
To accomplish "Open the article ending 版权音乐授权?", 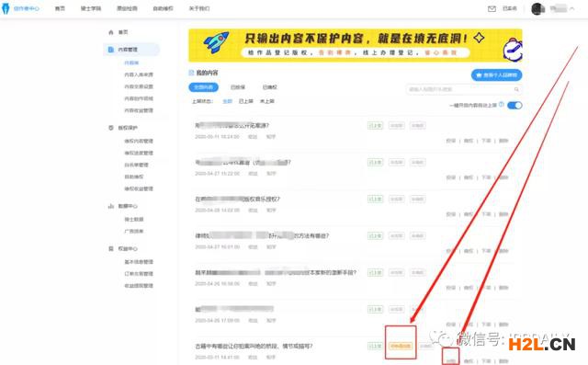I will click(237, 200).
